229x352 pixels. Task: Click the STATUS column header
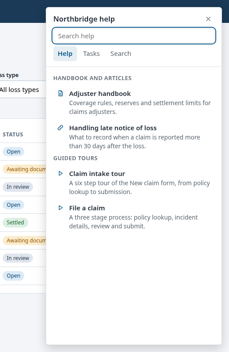tap(13, 135)
